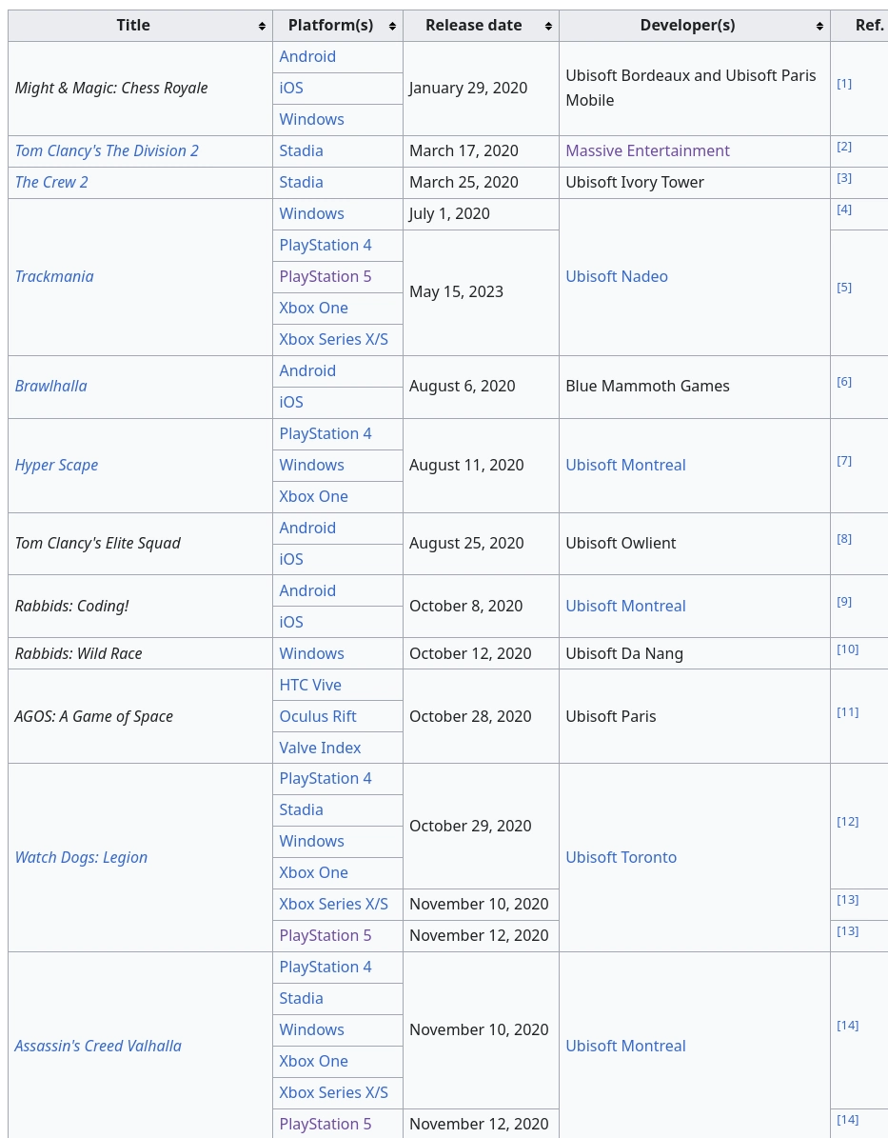
Task: Open Xbox Series X/S link in Trackmania row
Action: (334, 339)
